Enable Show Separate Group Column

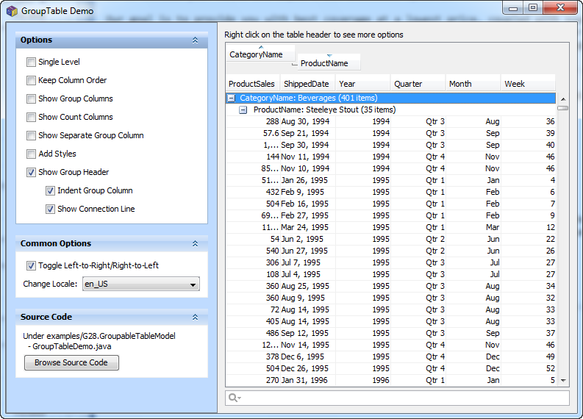click(x=31, y=136)
